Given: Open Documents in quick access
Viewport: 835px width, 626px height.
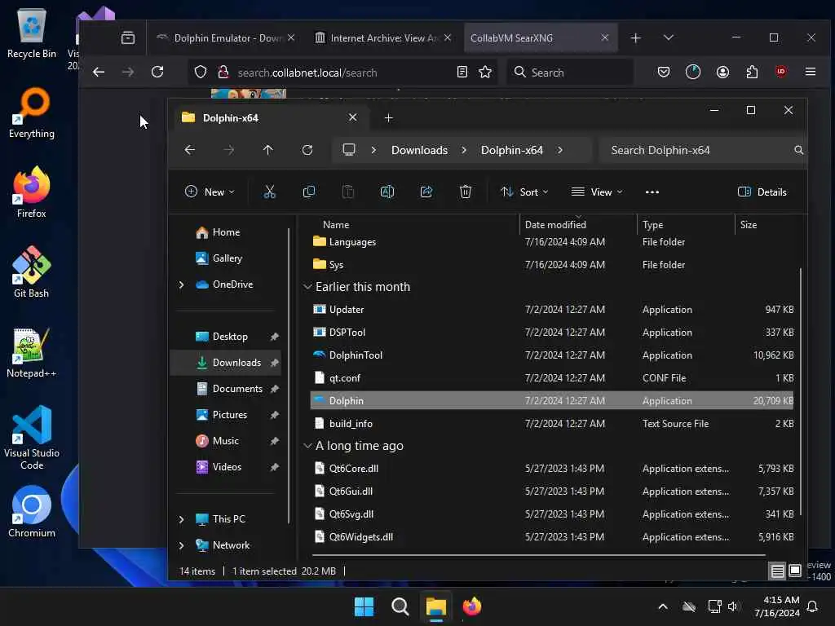Looking at the screenshot, I should click(237, 389).
